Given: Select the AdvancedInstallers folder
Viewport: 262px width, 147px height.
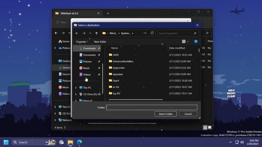Looking at the screenshot, I should (x=123, y=61).
